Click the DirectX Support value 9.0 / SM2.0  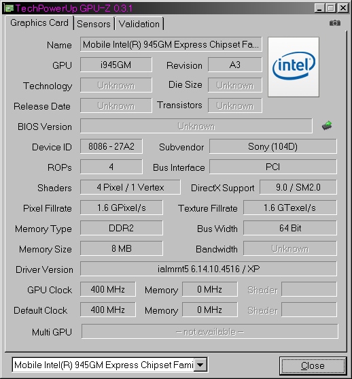298,187
